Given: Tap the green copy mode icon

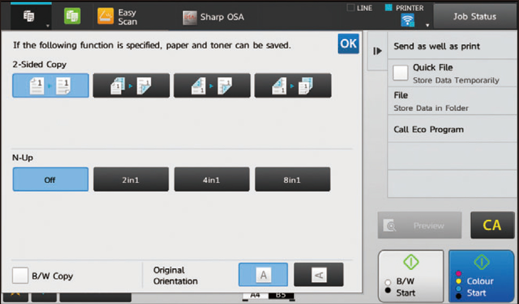Looking at the screenshot, I should click(x=72, y=17).
